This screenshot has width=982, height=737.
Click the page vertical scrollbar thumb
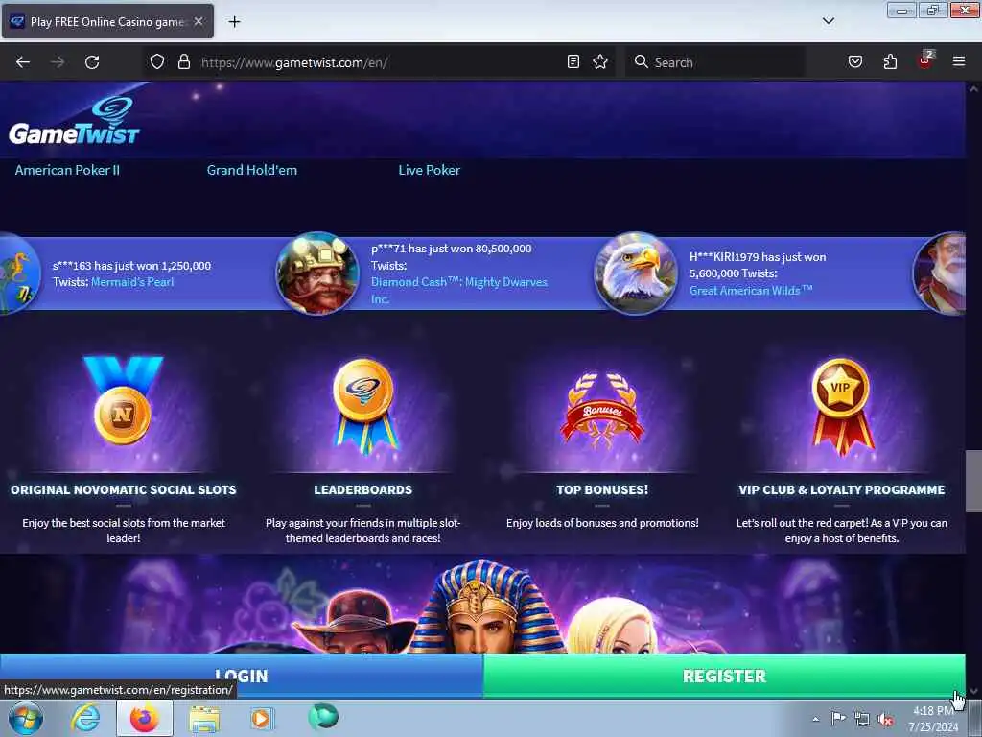coord(973,481)
